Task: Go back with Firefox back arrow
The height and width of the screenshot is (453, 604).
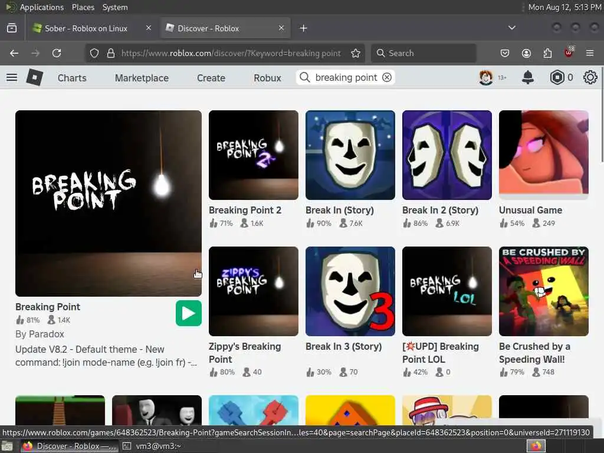Action: [x=14, y=53]
